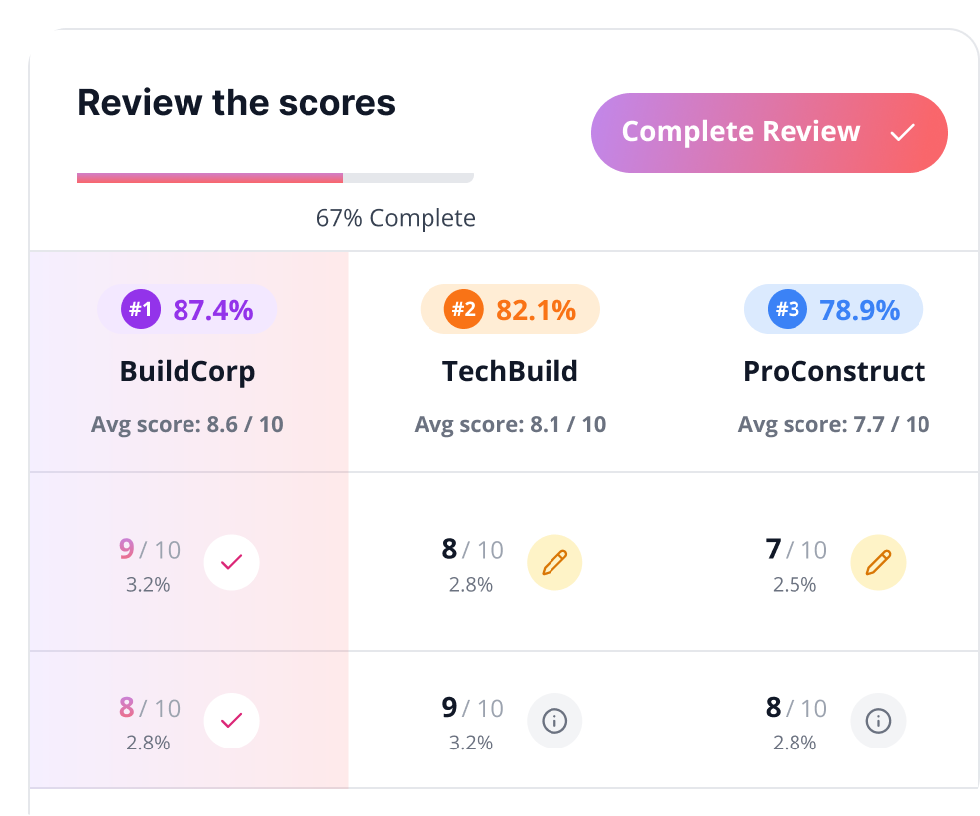Click the checkmark beside BuildCorp's 8/10 score
Screen dimensions: 980x816
[x=231, y=721]
